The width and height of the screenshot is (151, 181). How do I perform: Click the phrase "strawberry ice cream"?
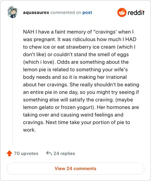click(91, 47)
